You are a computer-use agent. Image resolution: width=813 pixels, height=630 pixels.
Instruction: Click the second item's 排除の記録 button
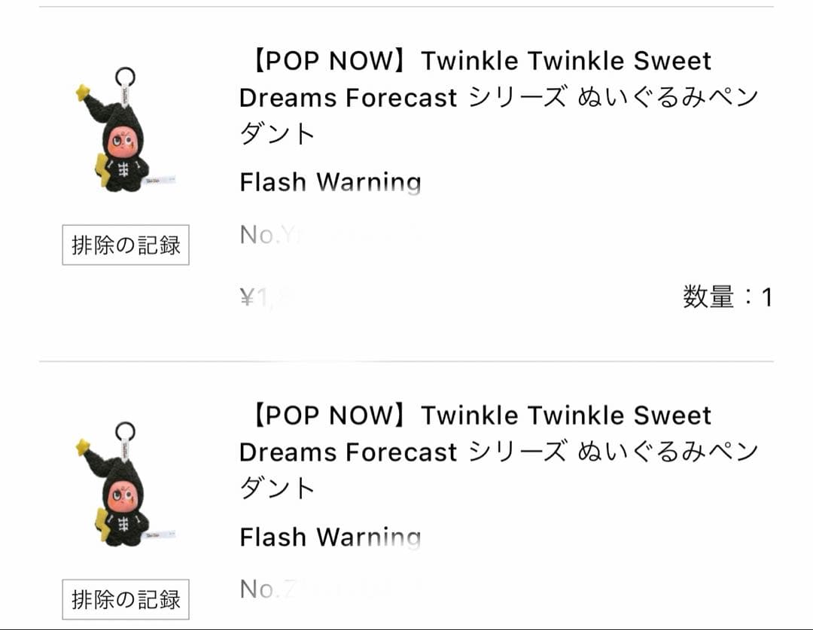(126, 600)
